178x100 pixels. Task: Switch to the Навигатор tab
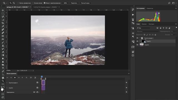pos(150,8)
